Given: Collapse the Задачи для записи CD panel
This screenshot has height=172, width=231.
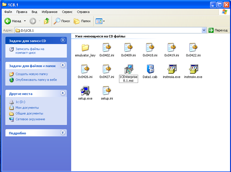Looking at the screenshot, I should coord(63,40).
